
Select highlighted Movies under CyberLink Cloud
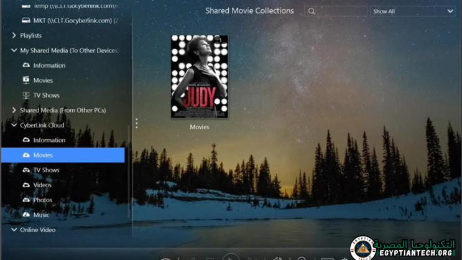coord(42,155)
